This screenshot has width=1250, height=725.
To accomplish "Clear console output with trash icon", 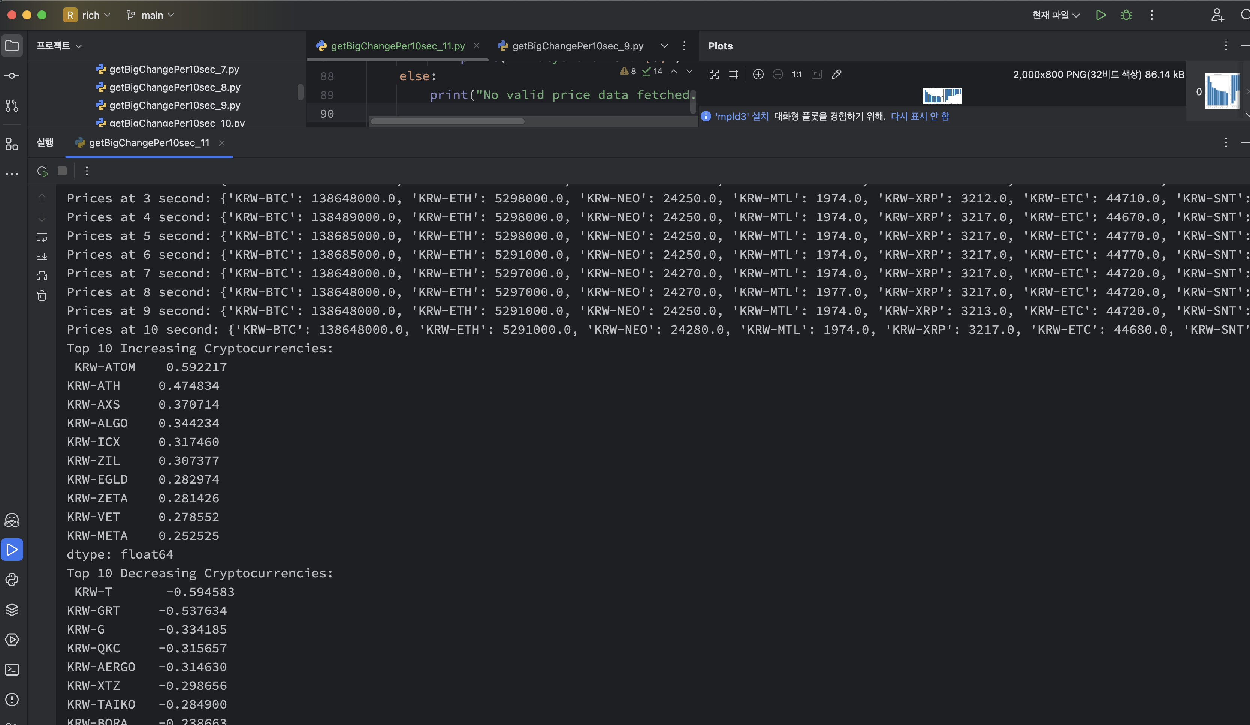I will point(42,296).
